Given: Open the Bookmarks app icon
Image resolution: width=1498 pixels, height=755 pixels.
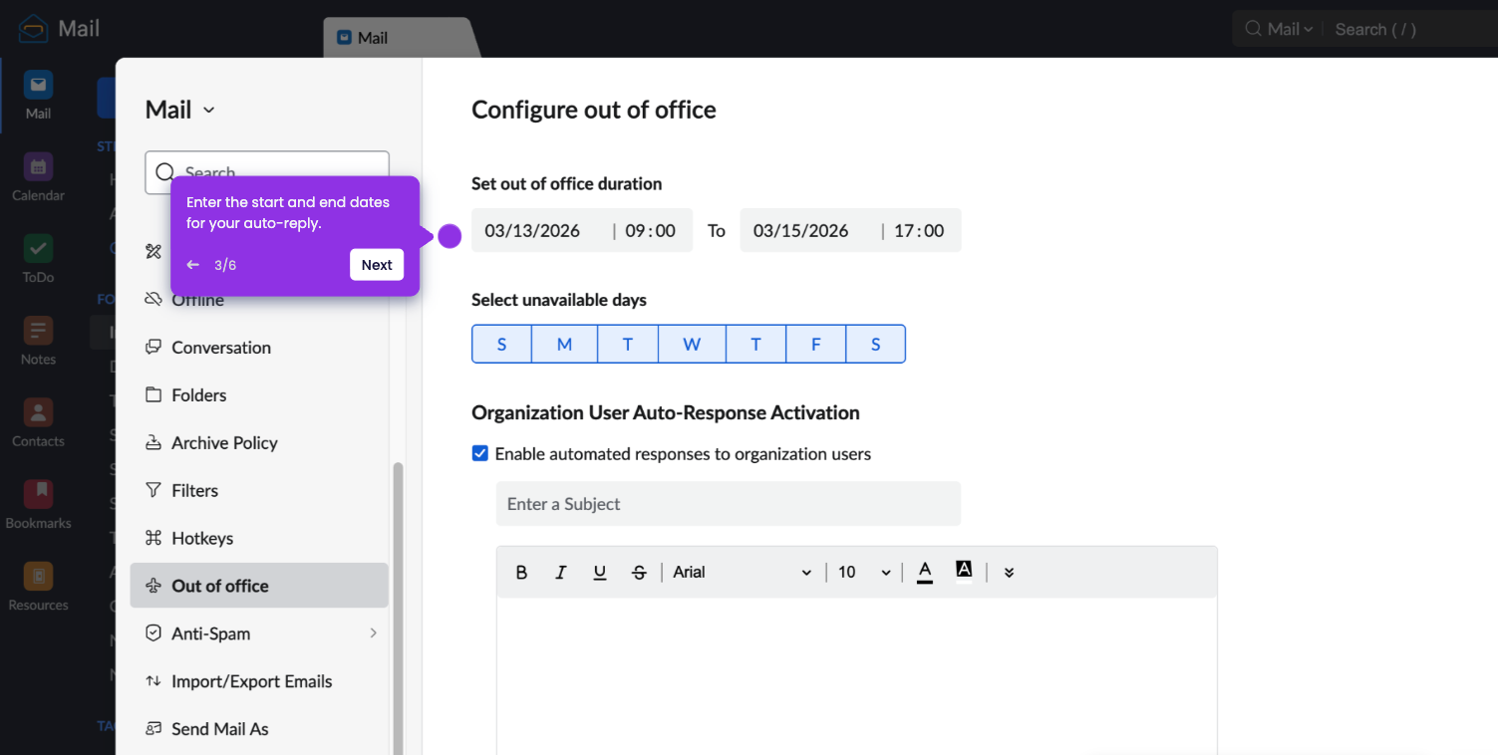Looking at the screenshot, I should (x=38, y=494).
